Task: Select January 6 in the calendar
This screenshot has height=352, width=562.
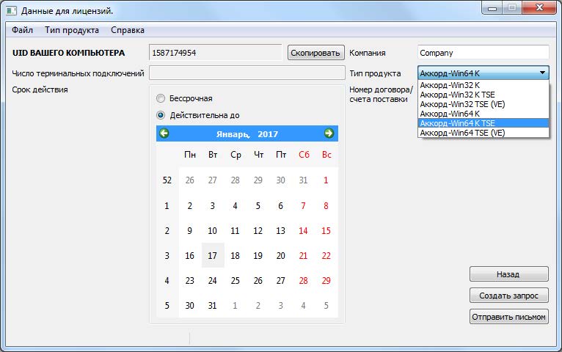Action: 281,205
